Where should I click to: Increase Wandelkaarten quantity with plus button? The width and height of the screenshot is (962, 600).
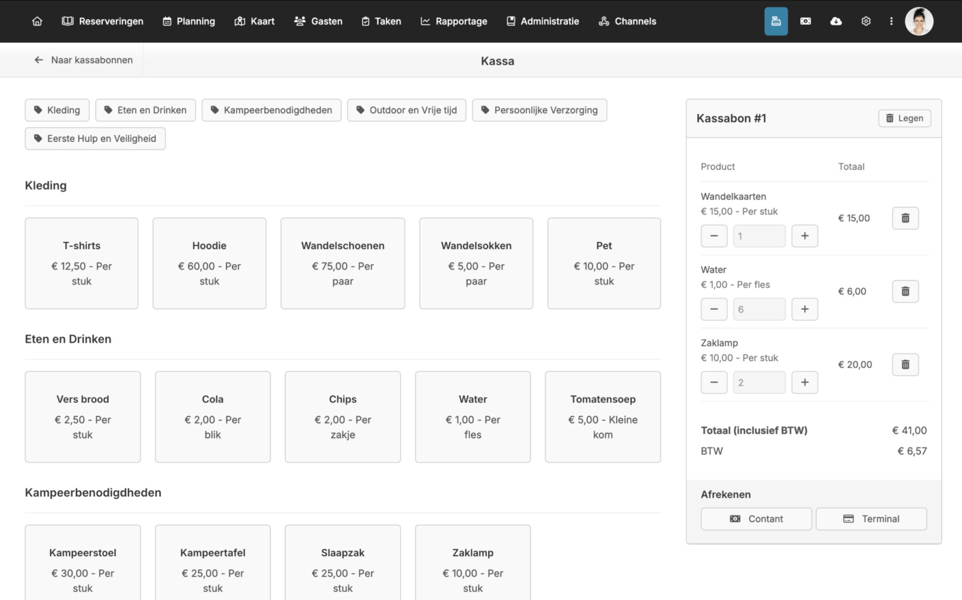[x=804, y=236]
